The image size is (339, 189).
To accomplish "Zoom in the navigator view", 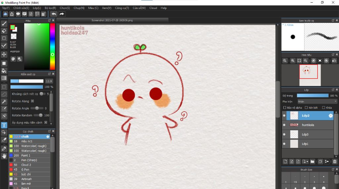I will [293, 61].
